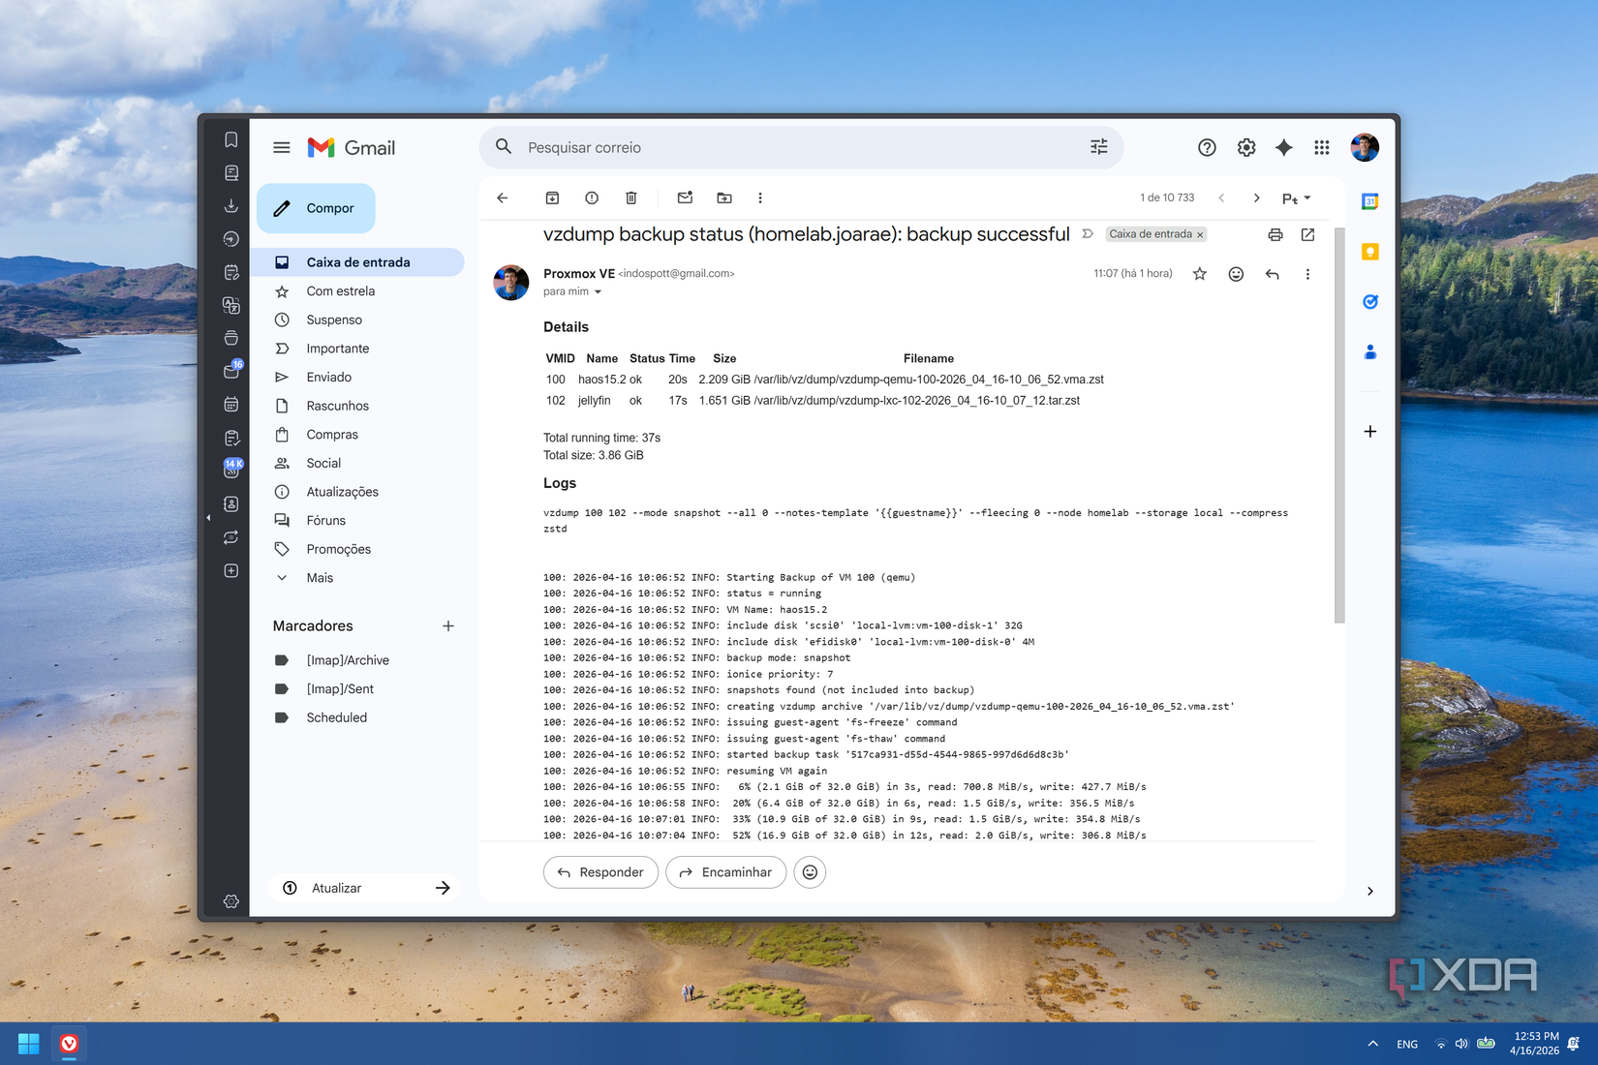
Task: Star the Proxmox VE message
Action: tap(1200, 274)
